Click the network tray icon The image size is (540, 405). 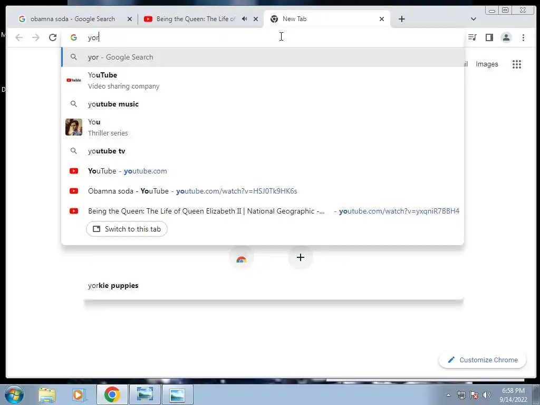(461, 395)
